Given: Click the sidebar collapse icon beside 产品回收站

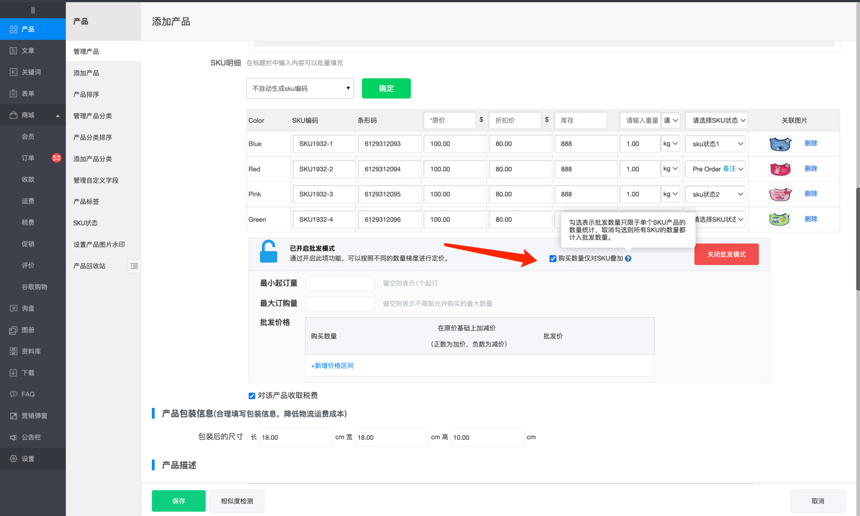Looking at the screenshot, I should point(134,266).
